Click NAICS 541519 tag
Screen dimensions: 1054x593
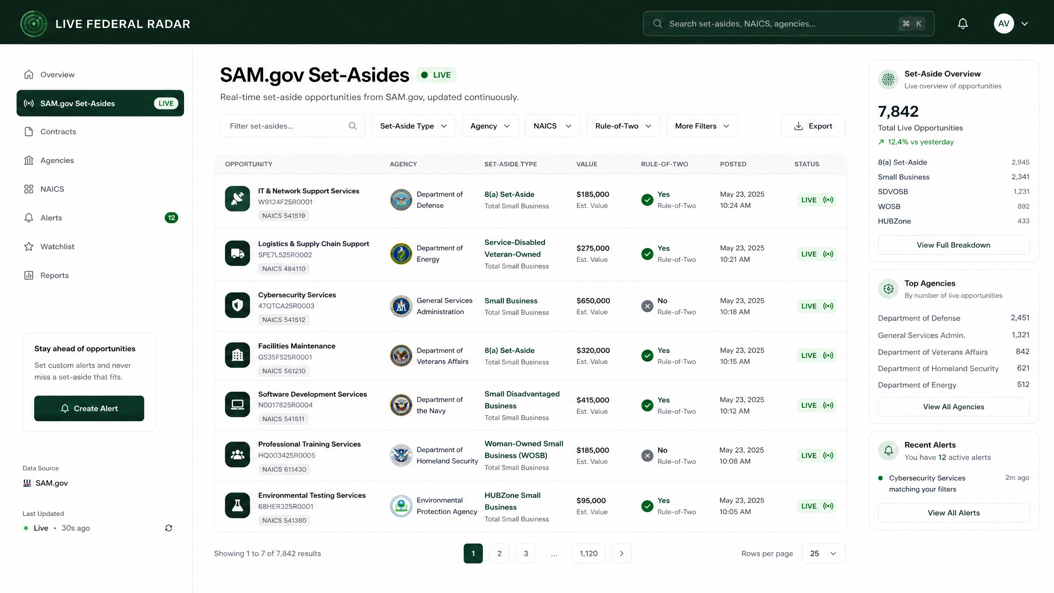tap(284, 216)
